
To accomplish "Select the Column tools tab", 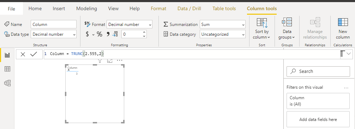I will click(x=262, y=8).
